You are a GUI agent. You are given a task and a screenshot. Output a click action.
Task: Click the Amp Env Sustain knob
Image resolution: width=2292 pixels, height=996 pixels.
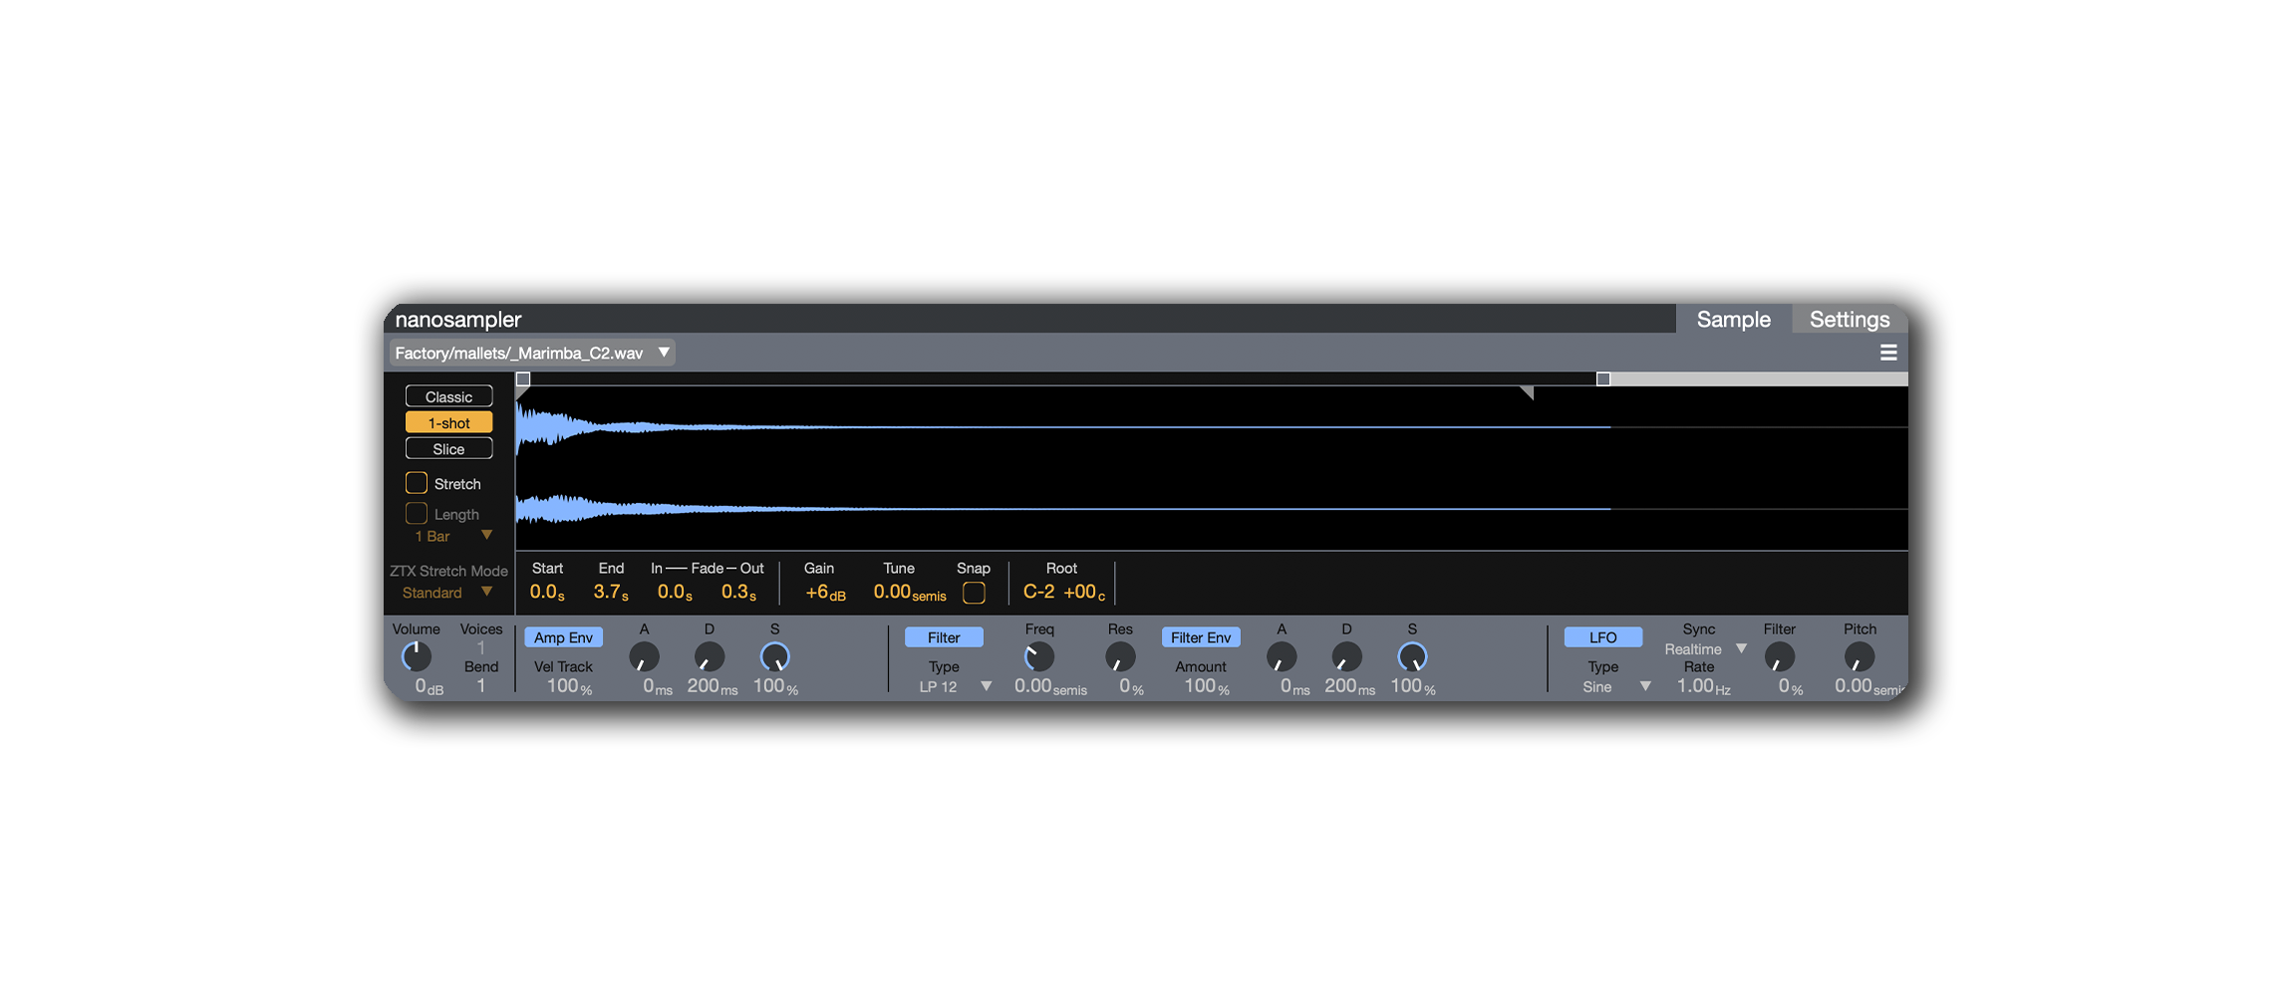774,657
